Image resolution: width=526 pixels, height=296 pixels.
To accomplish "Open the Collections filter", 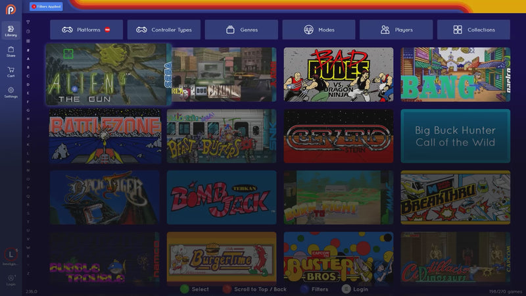I will tap(473, 30).
